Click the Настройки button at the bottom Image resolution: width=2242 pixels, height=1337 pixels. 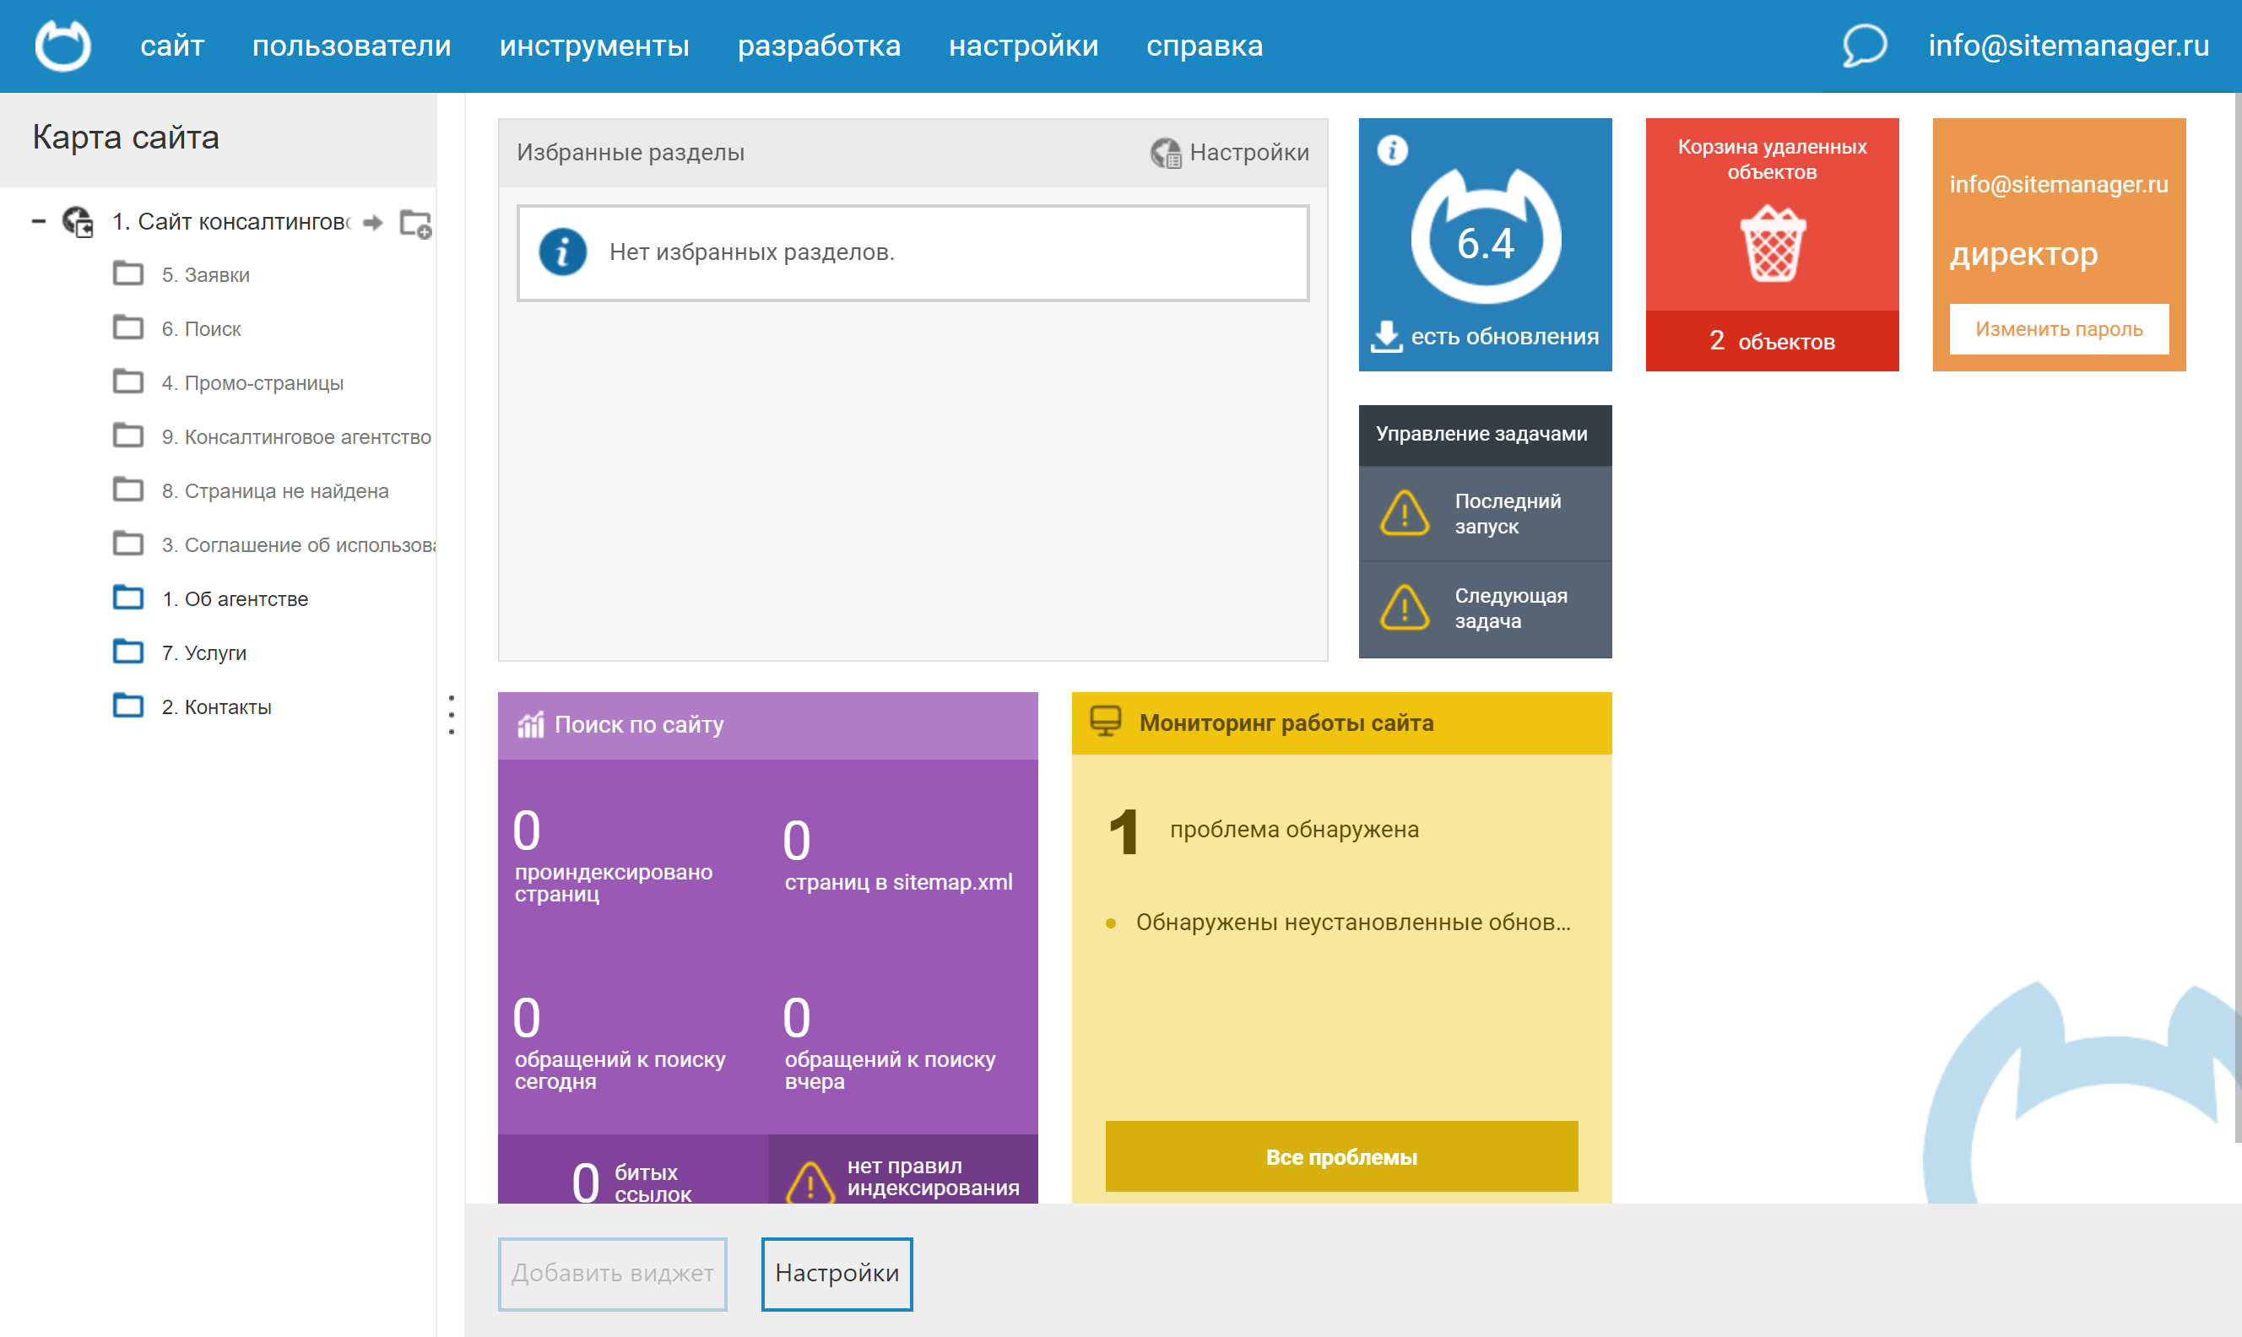[x=836, y=1272]
